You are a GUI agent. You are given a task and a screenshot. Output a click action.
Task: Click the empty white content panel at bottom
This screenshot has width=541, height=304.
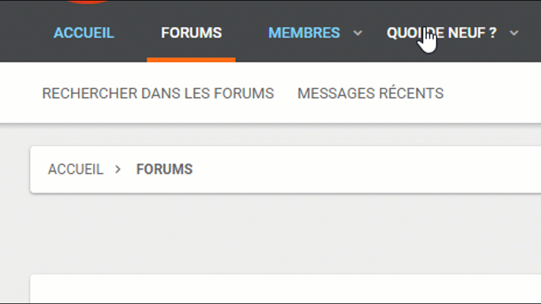[x=285, y=289]
